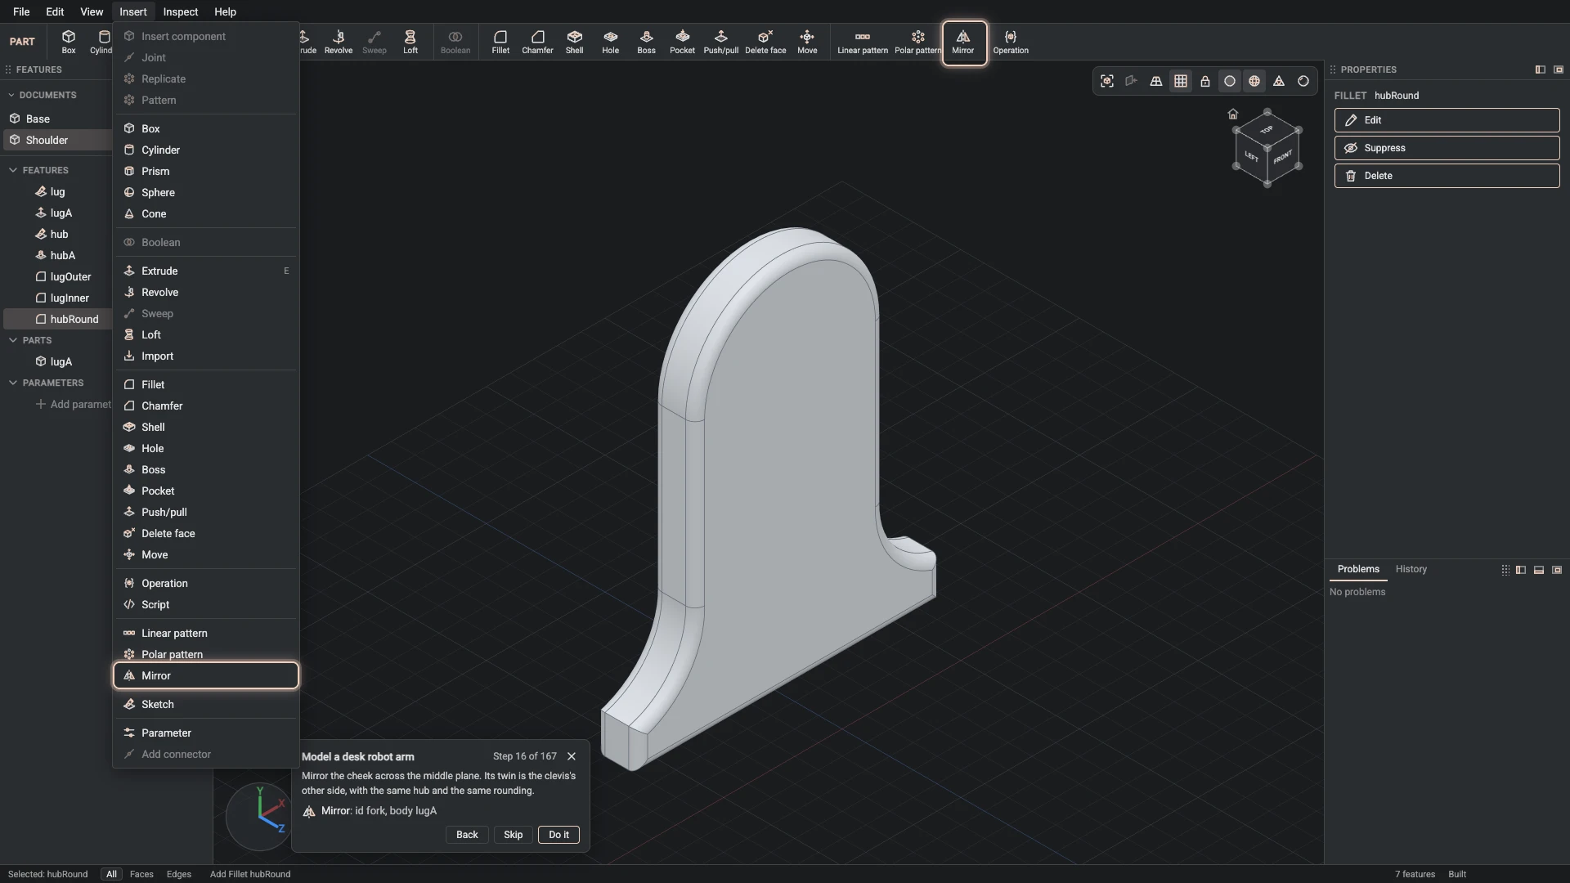The width and height of the screenshot is (1570, 883).
Task: Activate the Shell toolbar tool
Action: click(x=575, y=43)
